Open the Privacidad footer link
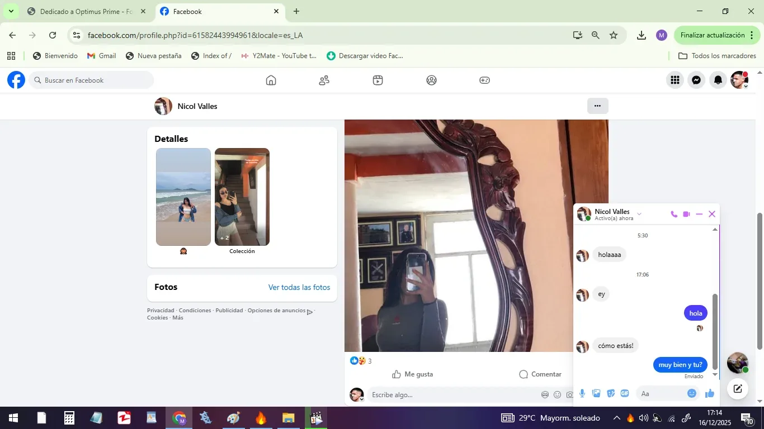 161,311
